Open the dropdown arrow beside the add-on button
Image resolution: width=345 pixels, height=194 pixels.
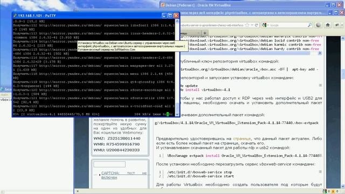pos(342,25)
